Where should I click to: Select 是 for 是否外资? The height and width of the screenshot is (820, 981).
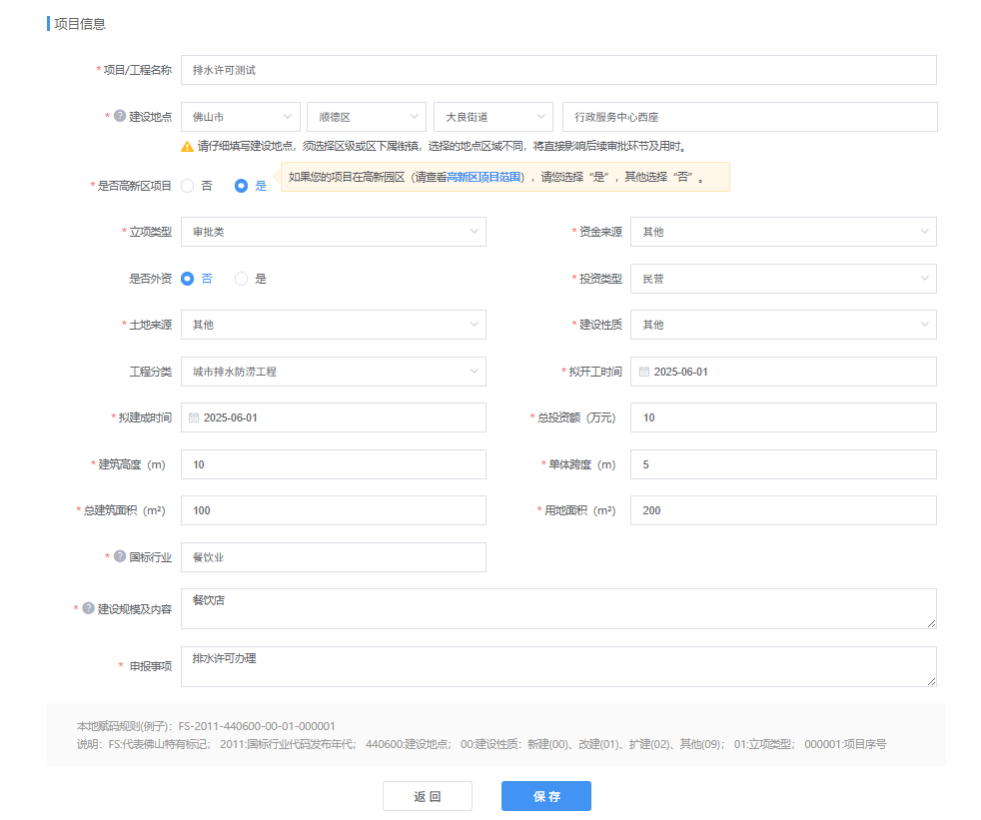[241, 279]
